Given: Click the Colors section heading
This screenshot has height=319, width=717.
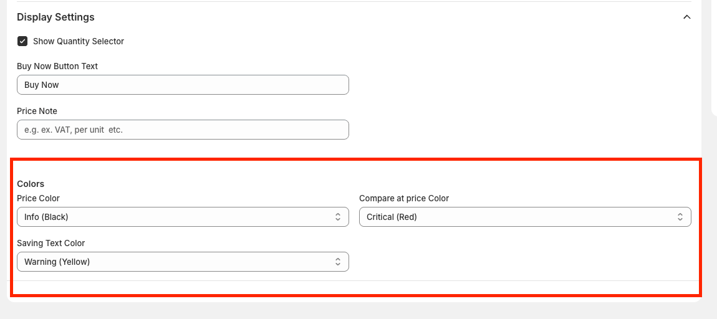Looking at the screenshot, I should [31, 184].
